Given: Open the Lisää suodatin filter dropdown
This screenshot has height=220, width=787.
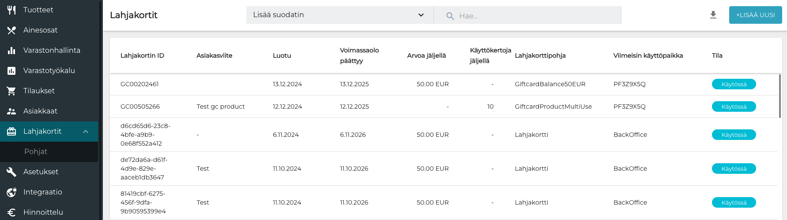Looking at the screenshot, I should click(x=339, y=15).
